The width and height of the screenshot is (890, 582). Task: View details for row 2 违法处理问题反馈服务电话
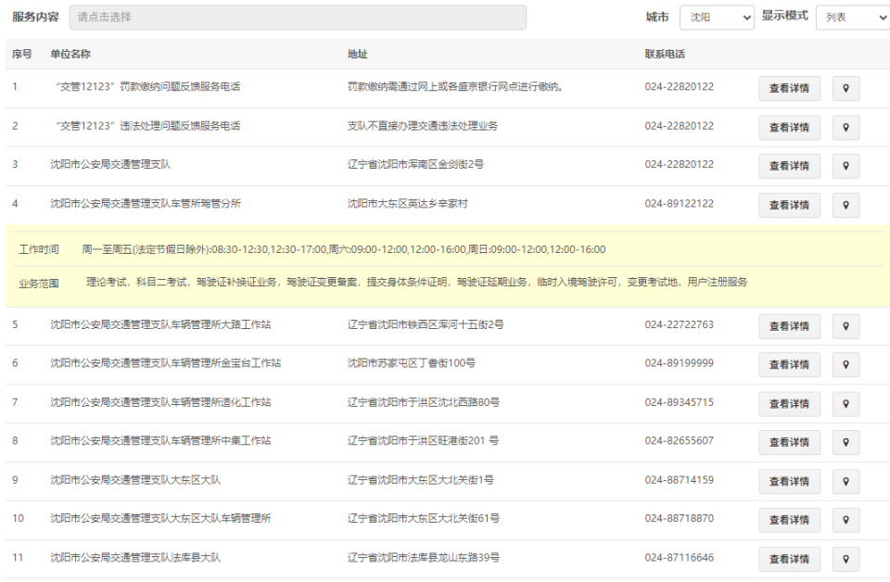[790, 128]
